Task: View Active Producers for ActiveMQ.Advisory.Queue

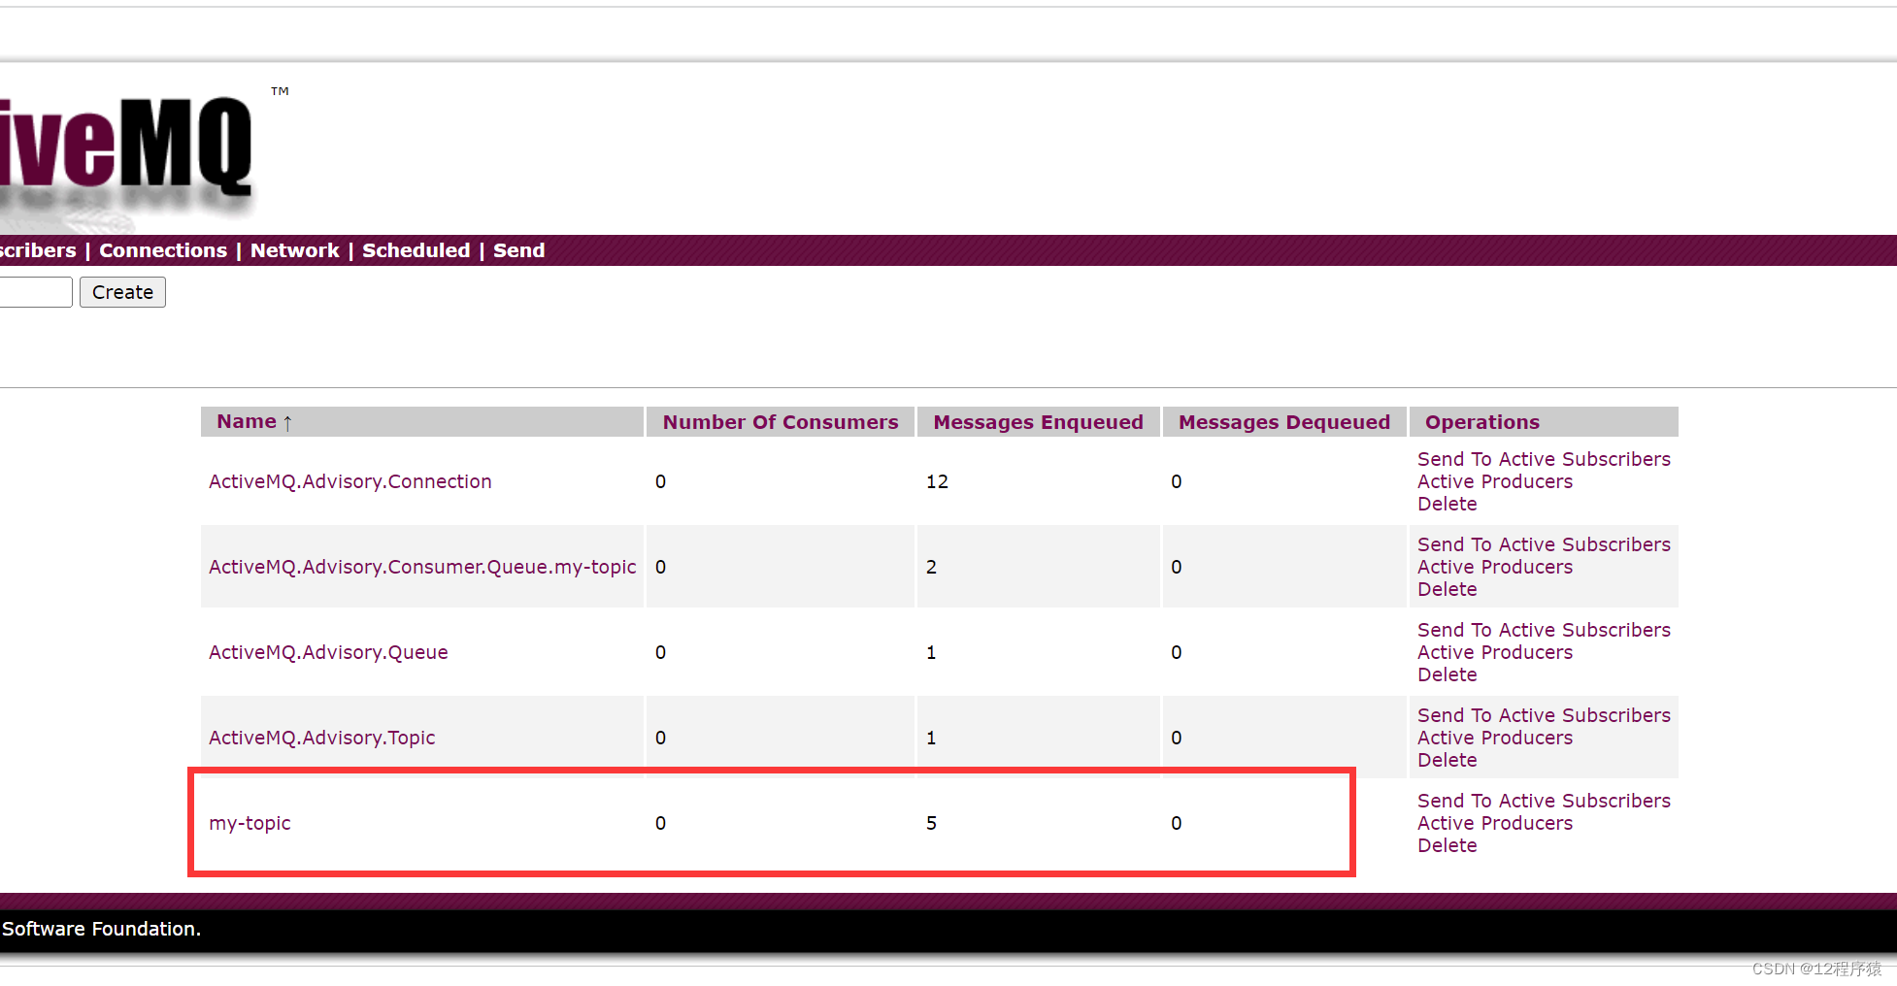Action: [1495, 652]
